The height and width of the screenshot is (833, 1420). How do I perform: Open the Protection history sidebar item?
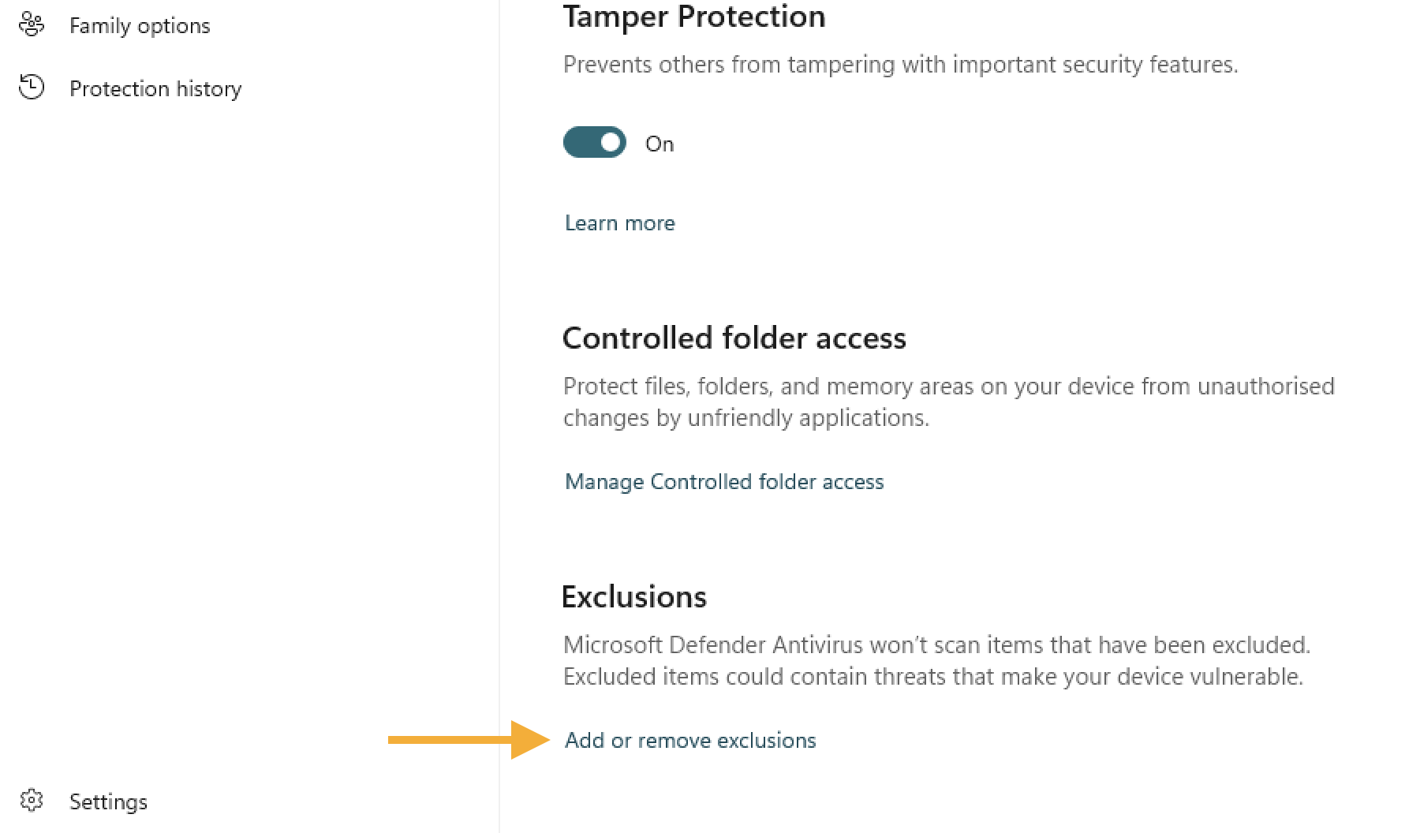click(x=155, y=89)
